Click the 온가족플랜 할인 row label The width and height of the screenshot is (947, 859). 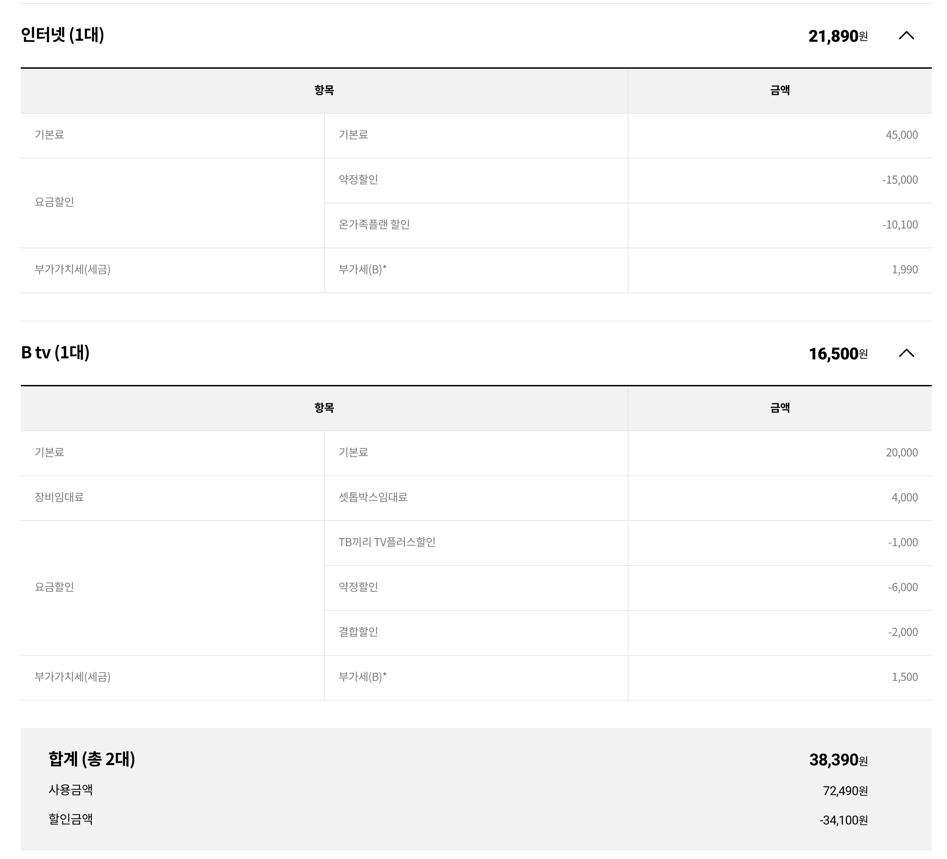[374, 225]
